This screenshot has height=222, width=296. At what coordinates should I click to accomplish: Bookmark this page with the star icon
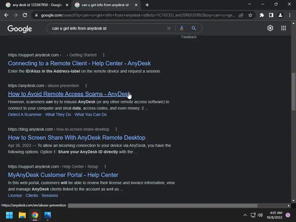[x=250, y=15]
